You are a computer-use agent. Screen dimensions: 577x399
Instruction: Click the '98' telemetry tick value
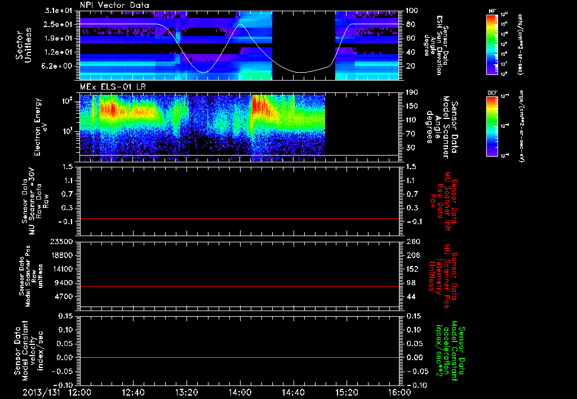pyautogui.click(x=412, y=283)
